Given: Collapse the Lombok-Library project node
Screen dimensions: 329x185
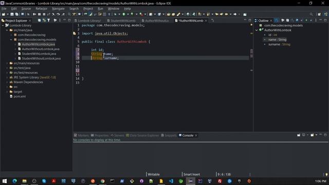Looking at the screenshot, I should tap(3, 25).
